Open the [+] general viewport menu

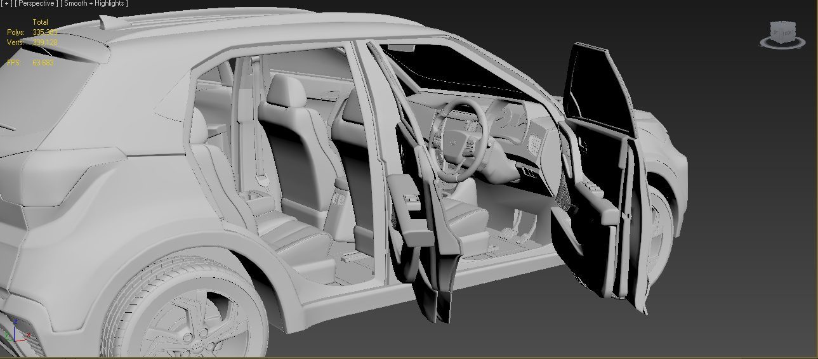pos(6,3)
